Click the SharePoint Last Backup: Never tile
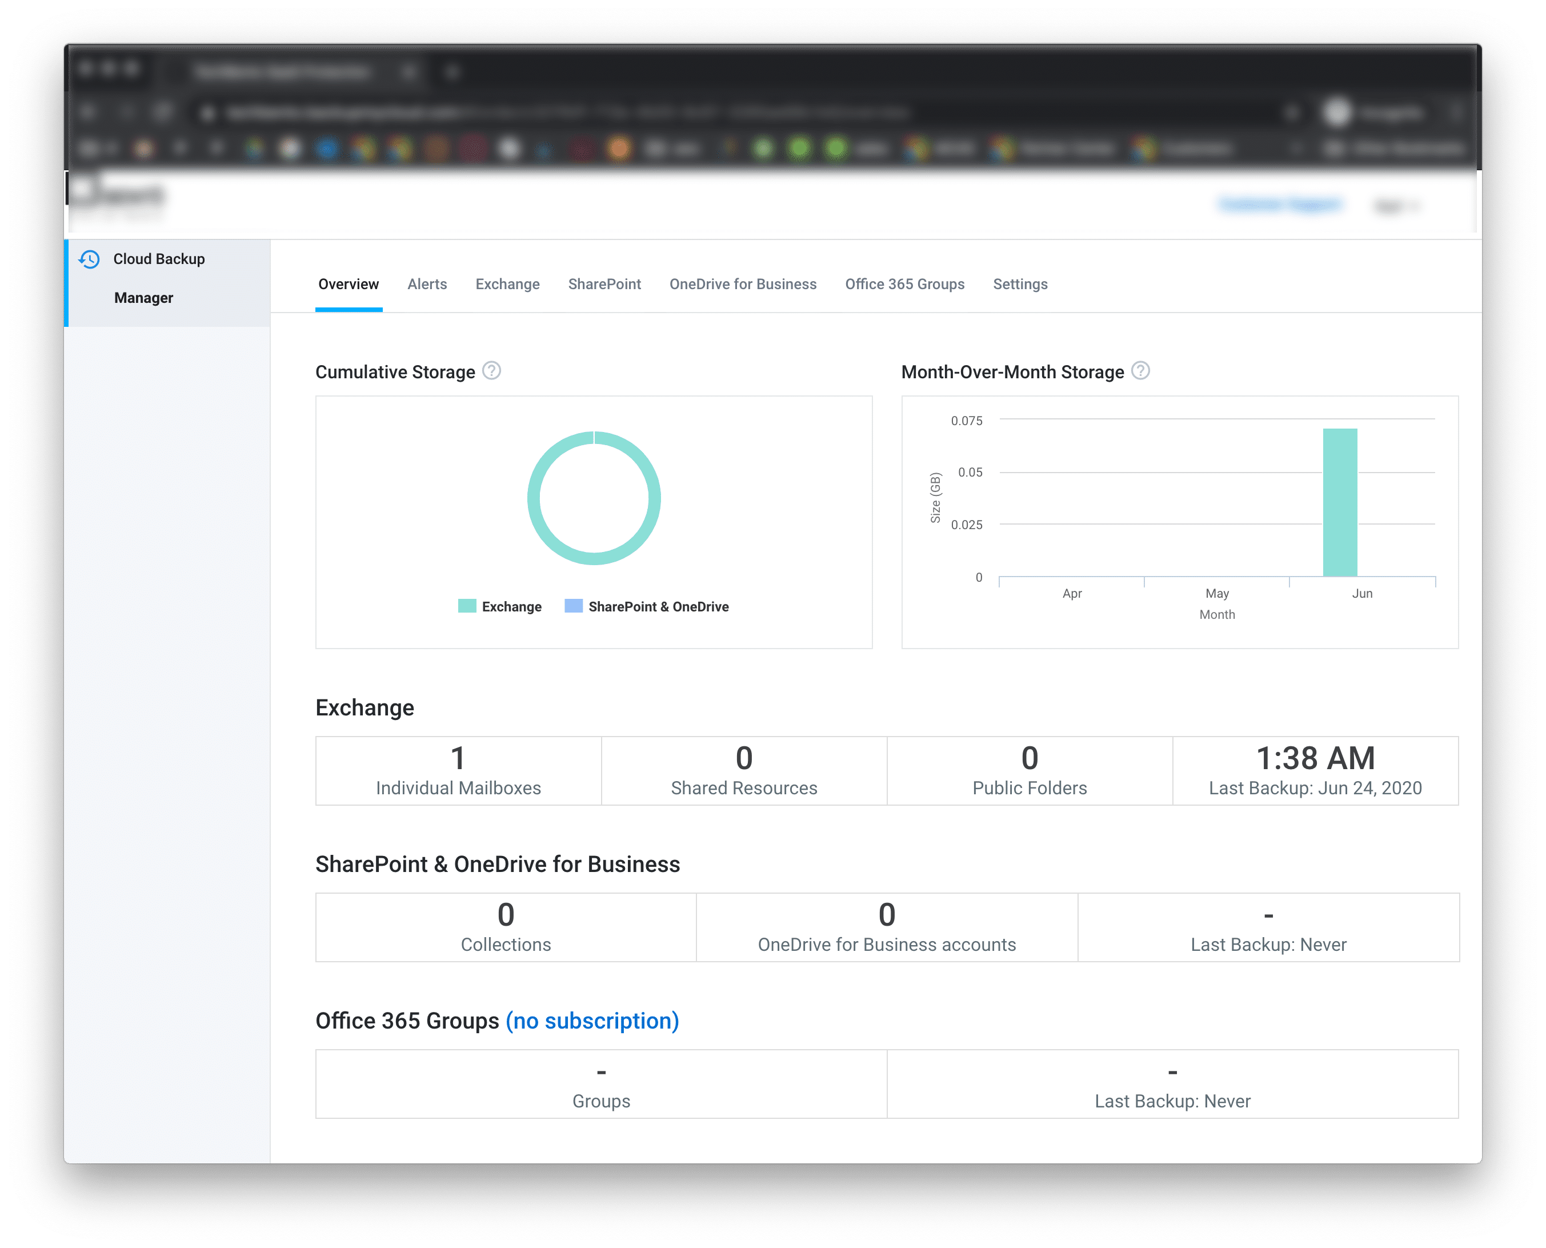 [x=1269, y=929]
